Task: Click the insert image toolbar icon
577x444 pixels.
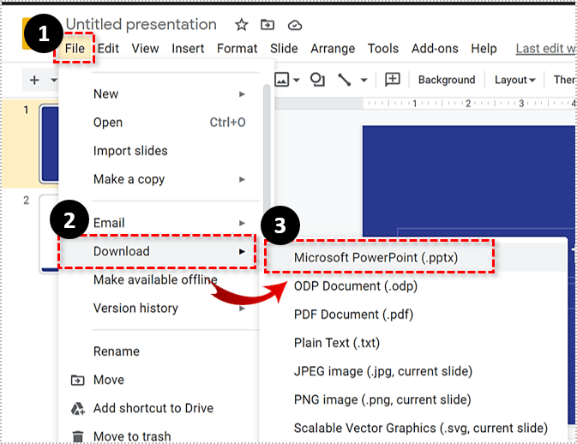Action: point(282,80)
